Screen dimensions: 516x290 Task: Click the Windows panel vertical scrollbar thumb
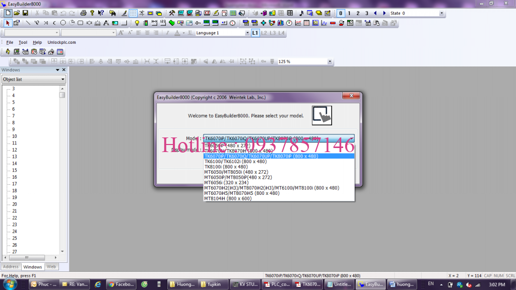click(62, 95)
